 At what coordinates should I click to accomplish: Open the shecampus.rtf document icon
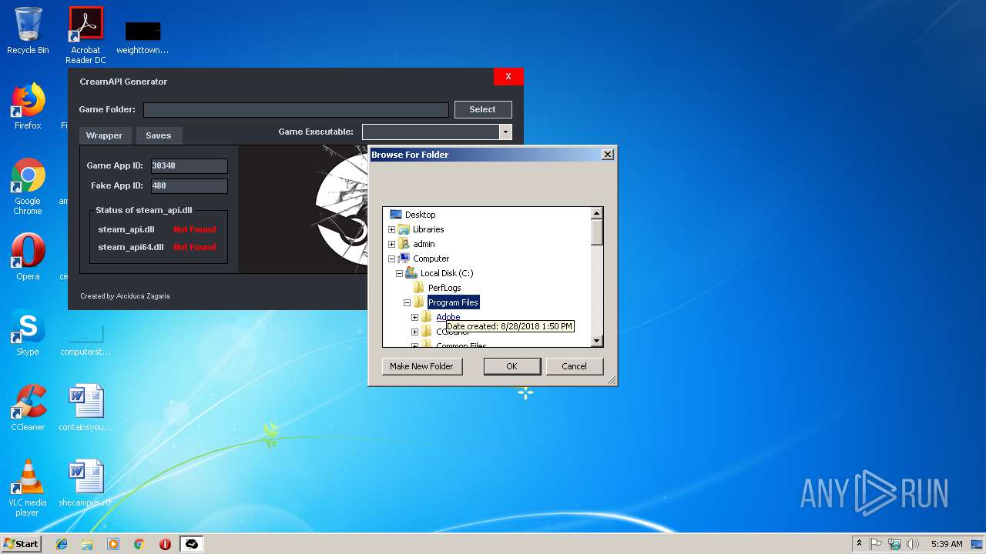click(x=86, y=483)
